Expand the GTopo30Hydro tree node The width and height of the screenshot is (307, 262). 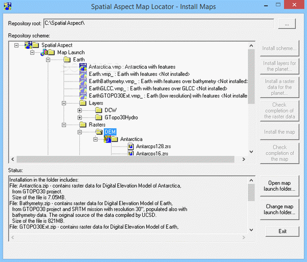point(80,117)
